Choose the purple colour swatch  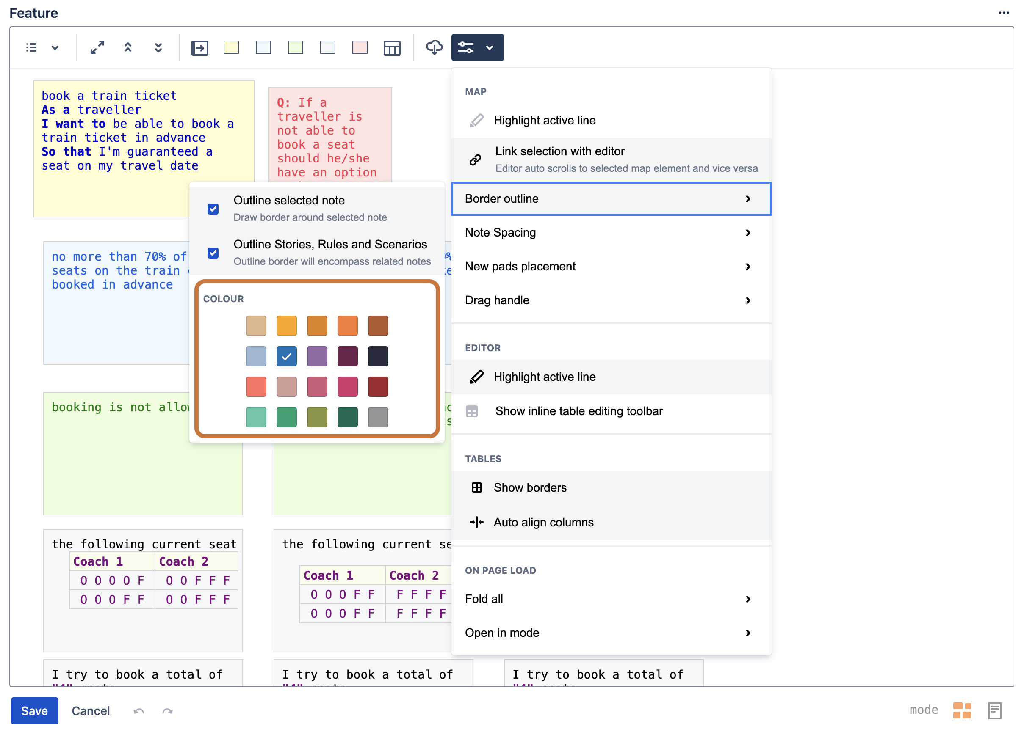pos(317,356)
